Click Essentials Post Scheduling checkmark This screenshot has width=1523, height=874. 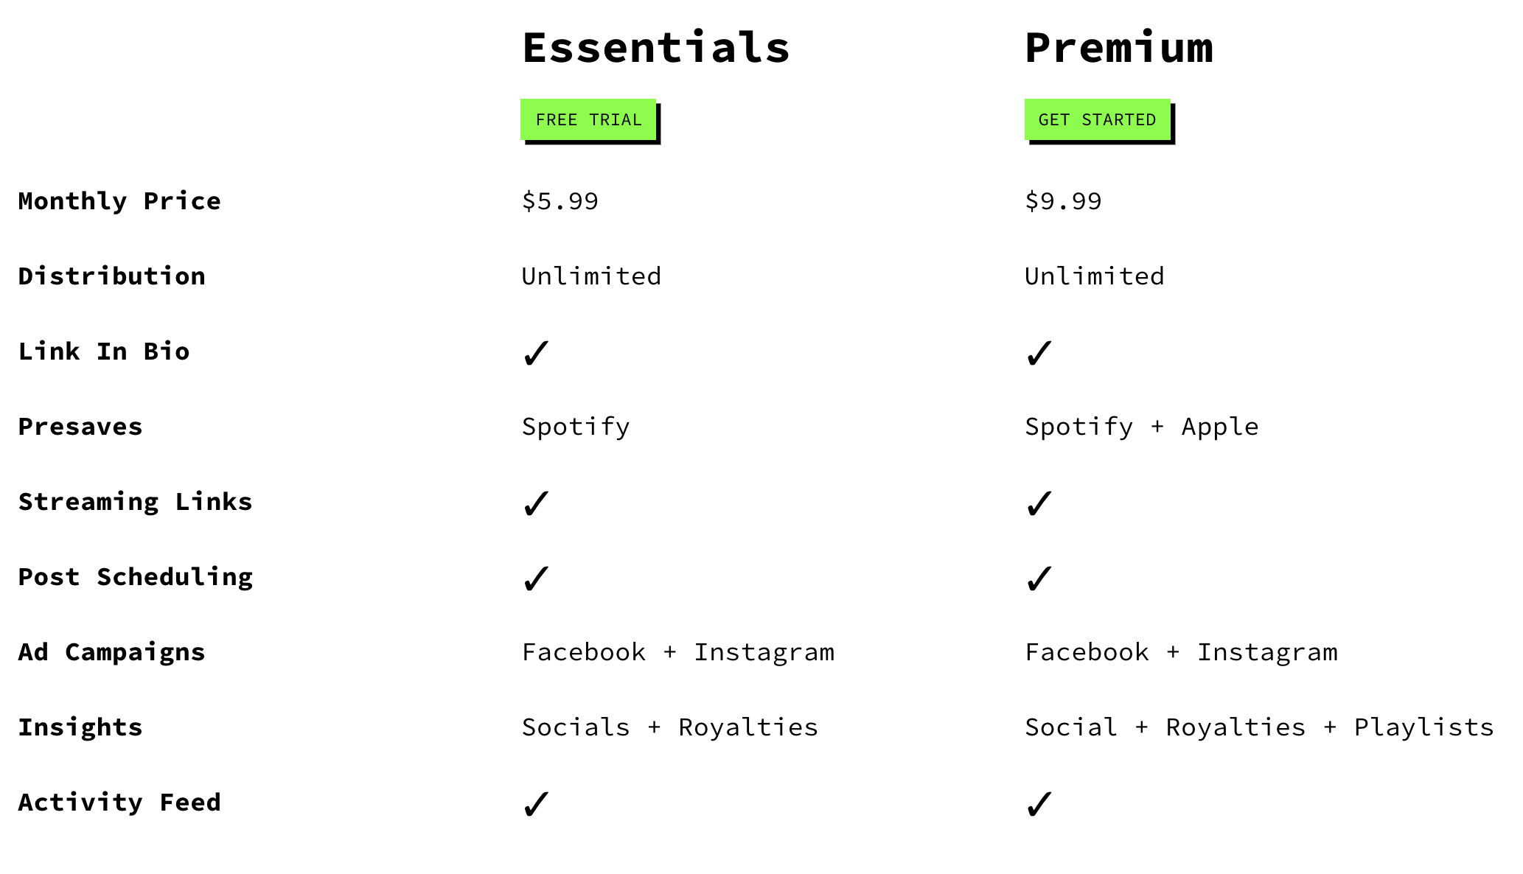[536, 578]
